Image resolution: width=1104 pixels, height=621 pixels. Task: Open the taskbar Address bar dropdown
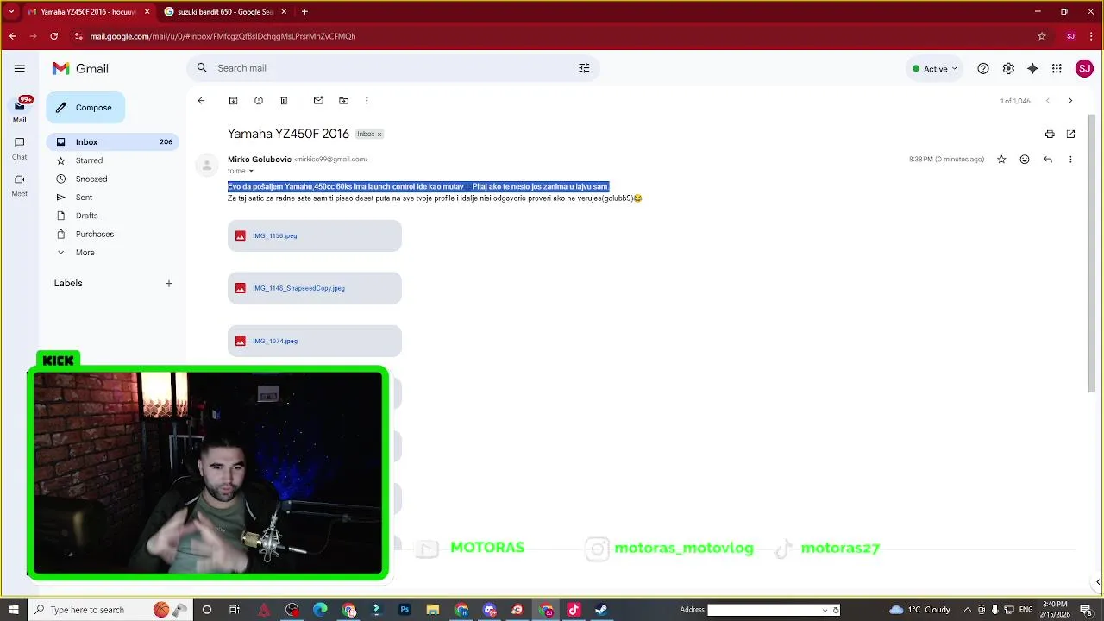coord(825,610)
